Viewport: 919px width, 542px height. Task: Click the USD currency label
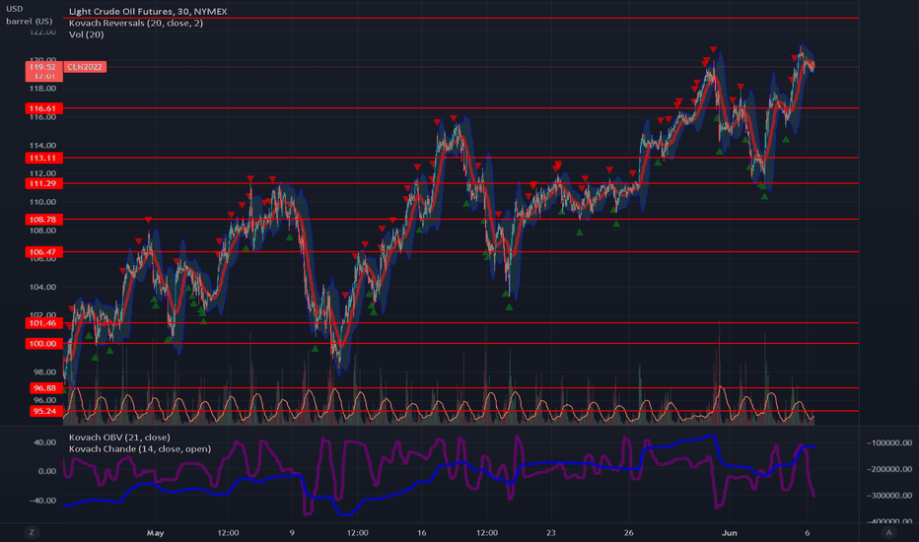pos(15,9)
